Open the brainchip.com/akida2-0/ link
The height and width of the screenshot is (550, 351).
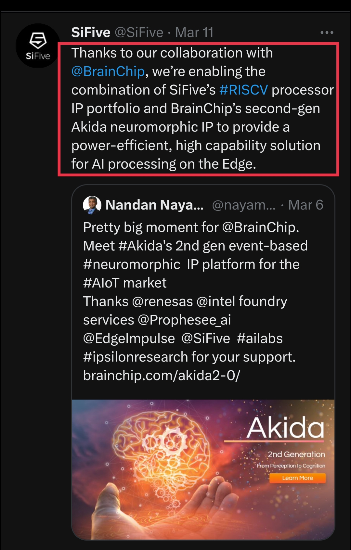click(x=162, y=376)
